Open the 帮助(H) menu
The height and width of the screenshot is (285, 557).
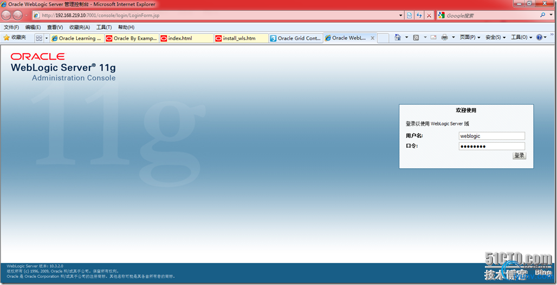click(x=126, y=27)
